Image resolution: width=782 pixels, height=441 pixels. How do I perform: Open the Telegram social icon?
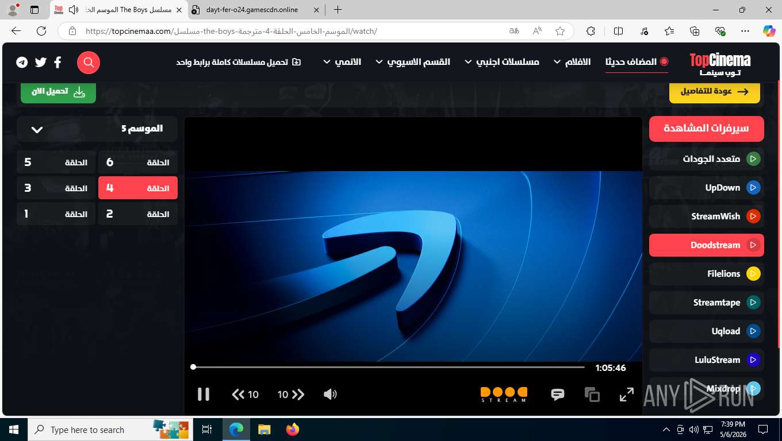[x=22, y=62]
